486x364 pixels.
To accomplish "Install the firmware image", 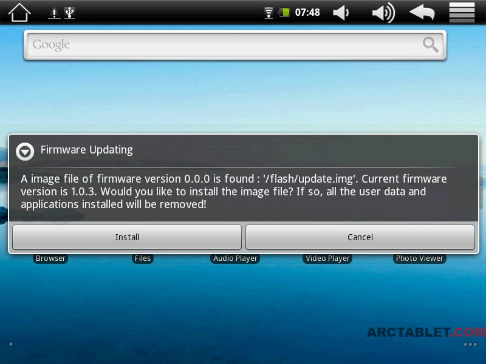I will pyautogui.click(x=127, y=237).
